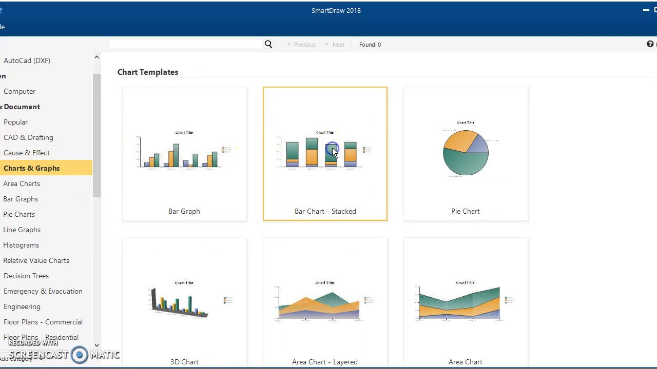The width and height of the screenshot is (657, 369).
Task: Open the Pie Charts subcategory
Action: coord(19,214)
